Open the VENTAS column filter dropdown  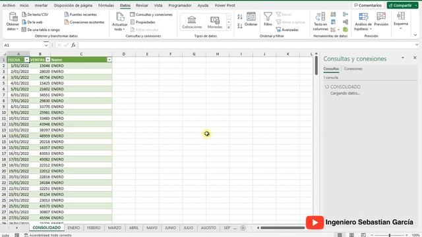coord(48,60)
